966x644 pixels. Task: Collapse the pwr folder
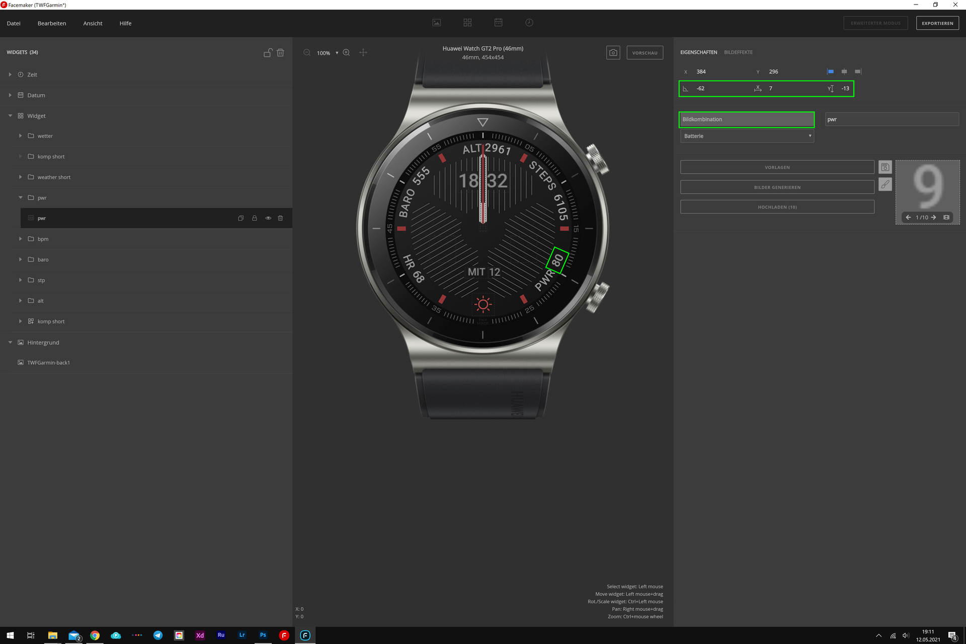[x=20, y=198]
